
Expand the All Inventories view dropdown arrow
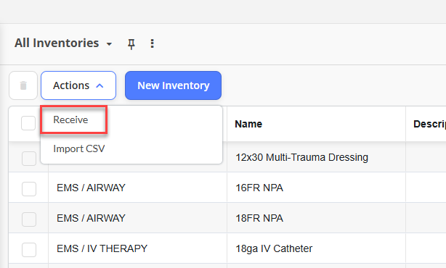click(109, 44)
